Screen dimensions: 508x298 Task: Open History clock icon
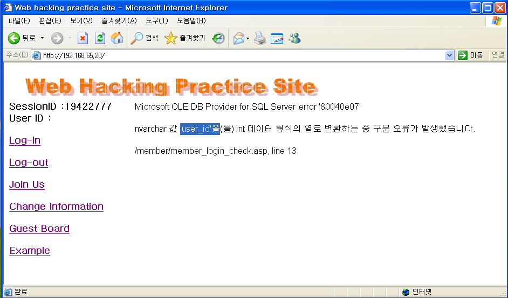(218, 38)
